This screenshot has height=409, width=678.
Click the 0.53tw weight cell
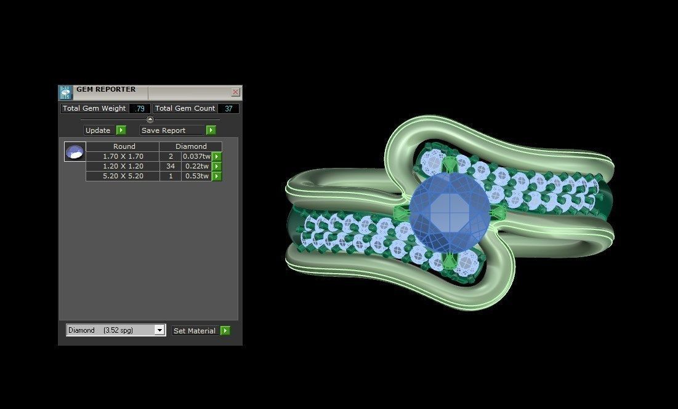click(x=196, y=177)
